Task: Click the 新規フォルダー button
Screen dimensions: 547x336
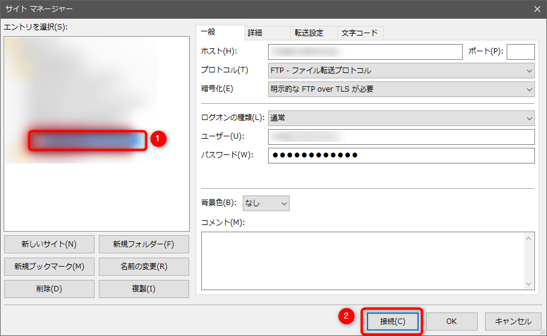Action: (x=143, y=244)
